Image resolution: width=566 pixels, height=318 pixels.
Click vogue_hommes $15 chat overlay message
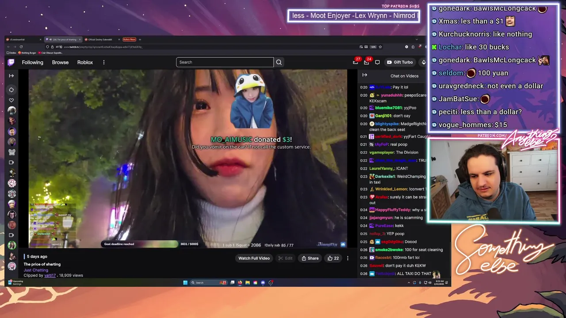point(469,125)
